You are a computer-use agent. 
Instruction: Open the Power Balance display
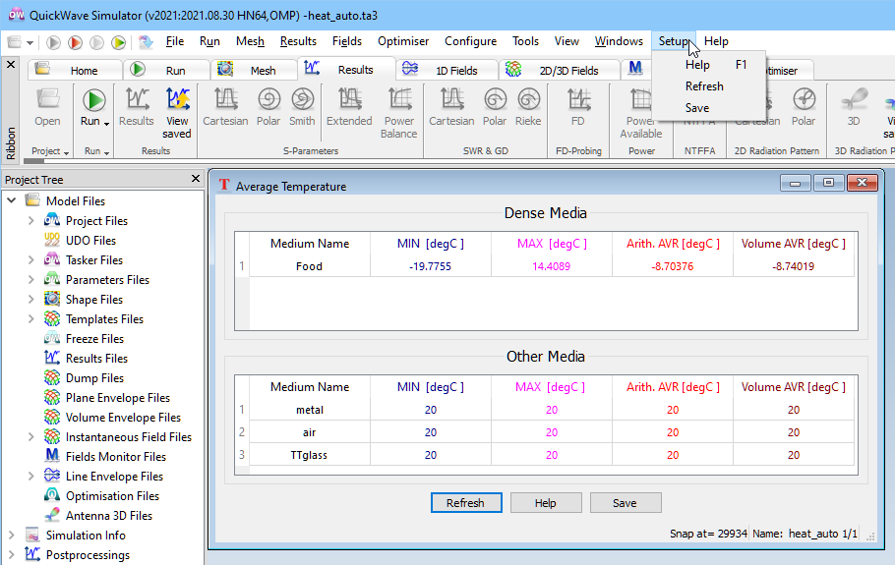point(399,113)
